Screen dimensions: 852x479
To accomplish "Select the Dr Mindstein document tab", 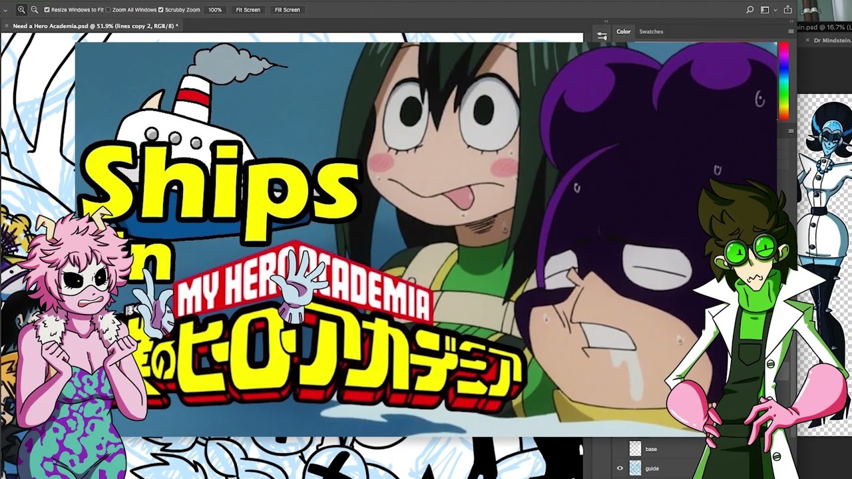I will point(832,41).
